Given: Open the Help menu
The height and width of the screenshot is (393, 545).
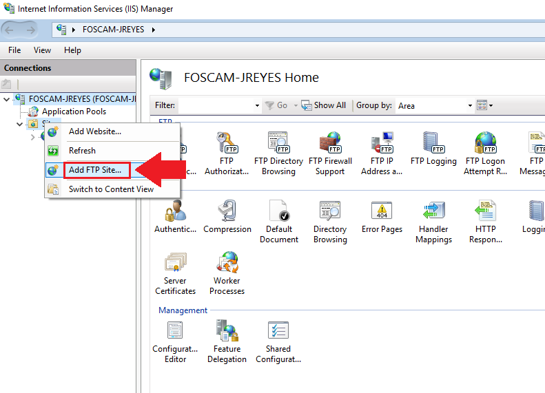Looking at the screenshot, I should point(72,50).
